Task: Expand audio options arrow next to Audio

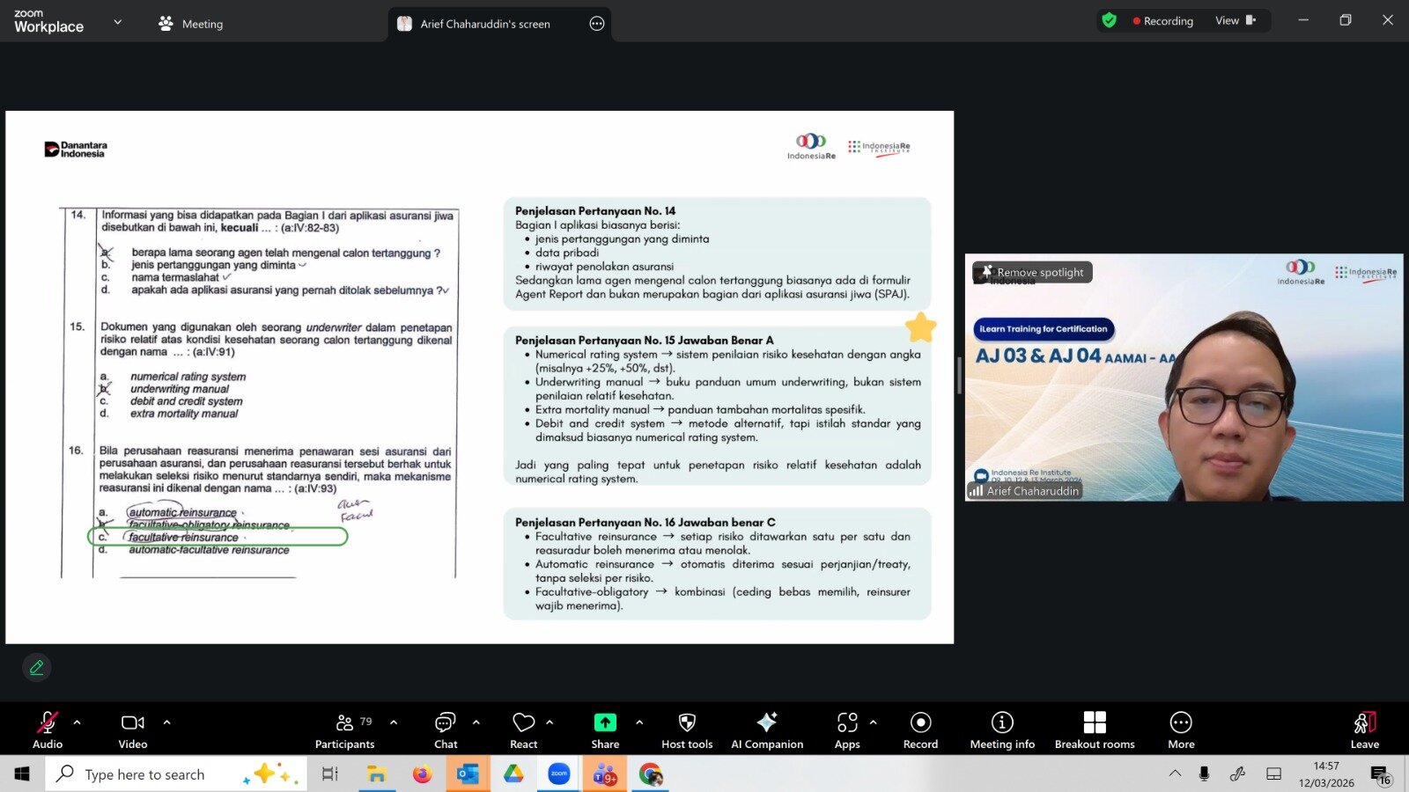Action: [x=77, y=722]
